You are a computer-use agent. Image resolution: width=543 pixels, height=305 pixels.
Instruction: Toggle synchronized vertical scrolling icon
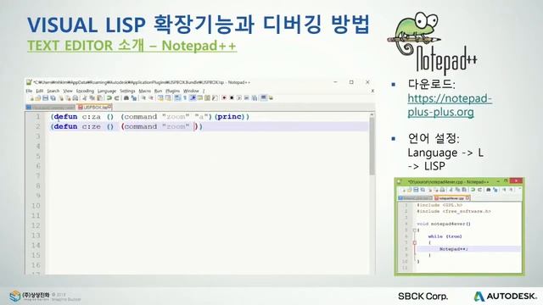160,98
